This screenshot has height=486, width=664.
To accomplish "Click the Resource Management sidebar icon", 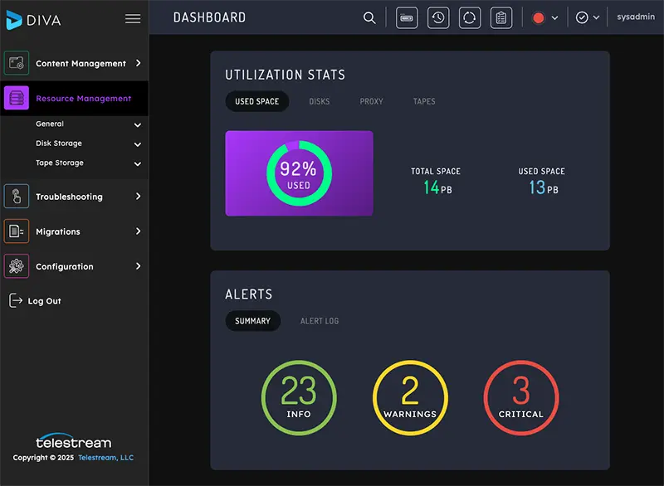I will tap(17, 97).
